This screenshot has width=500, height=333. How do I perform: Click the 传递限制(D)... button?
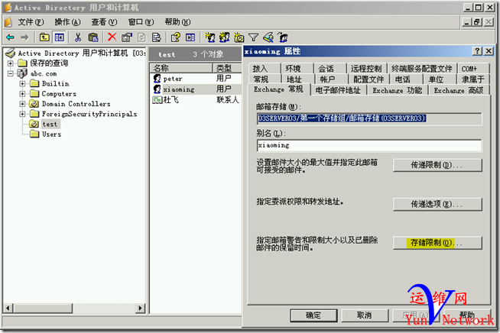pos(437,165)
